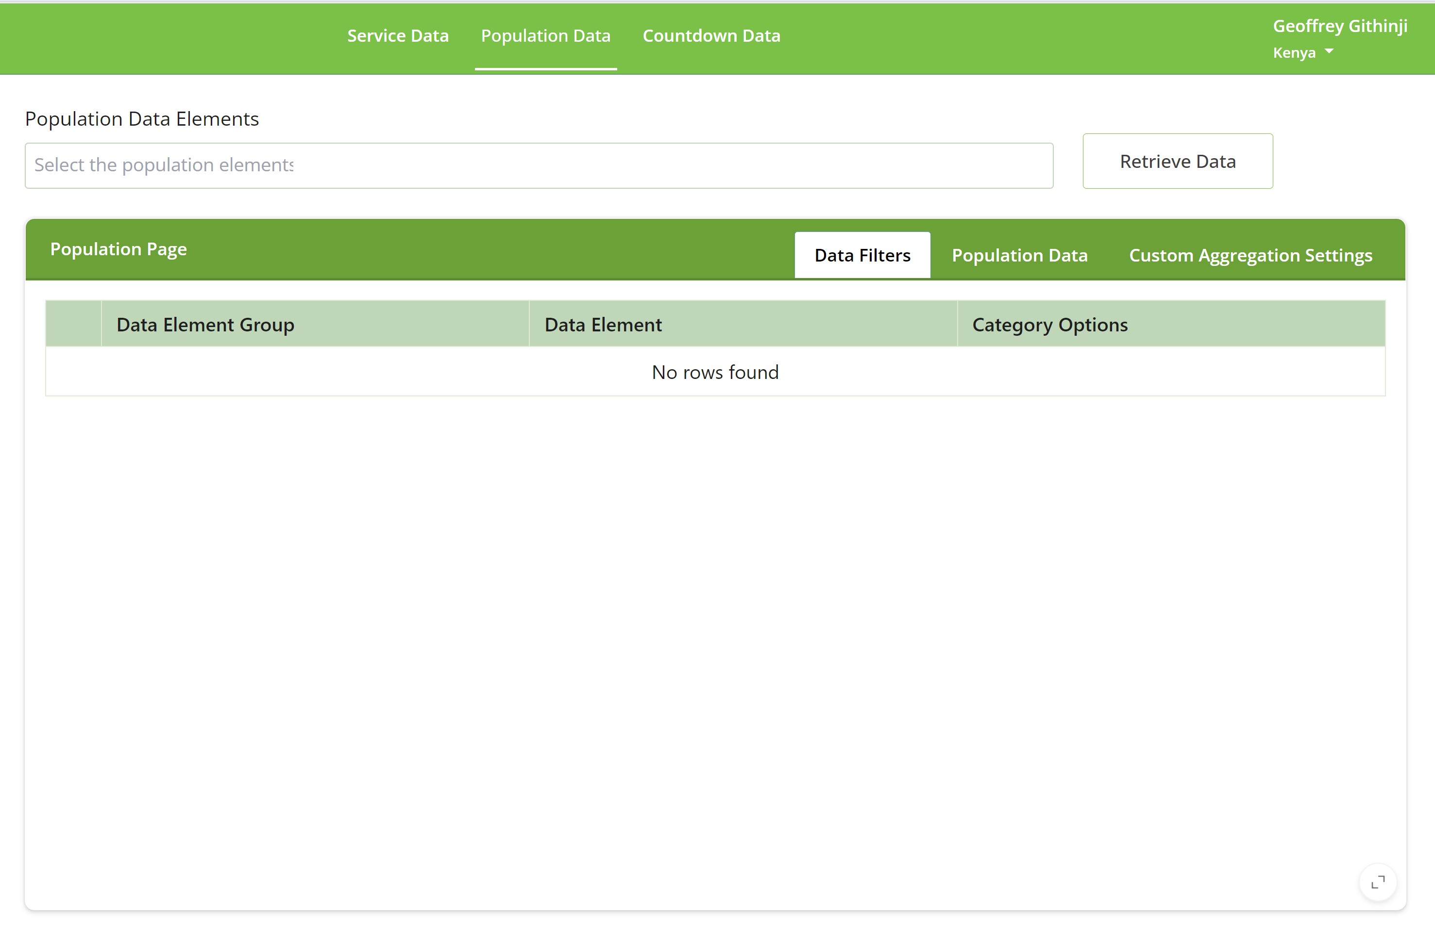Click the Geoffrey Githinji account name
1435x934 pixels.
point(1339,26)
